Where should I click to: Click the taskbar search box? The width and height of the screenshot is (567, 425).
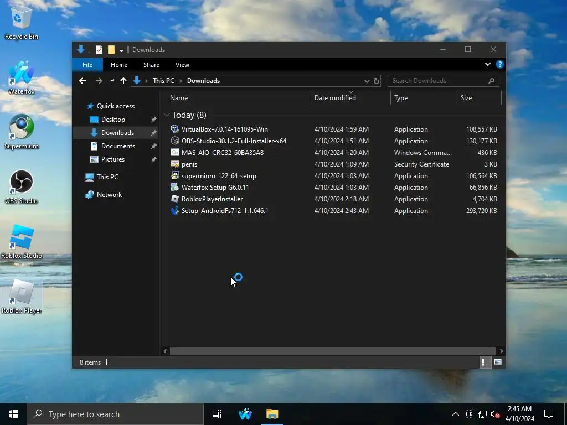115,414
